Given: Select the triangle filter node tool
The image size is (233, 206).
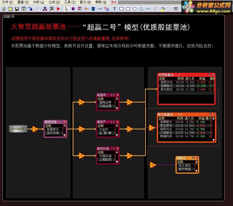Looking at the screenshot, I should 86,9.
